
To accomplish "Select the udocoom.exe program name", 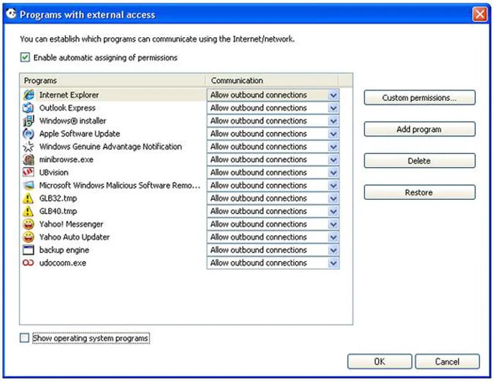I will (63, 263).
